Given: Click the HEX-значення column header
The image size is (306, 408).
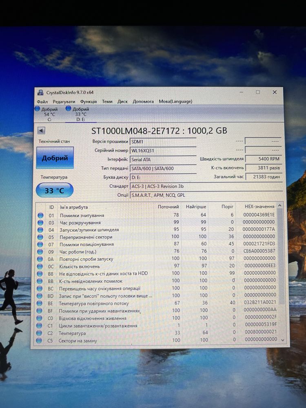Looking at the screenshot, I should 259,206.
